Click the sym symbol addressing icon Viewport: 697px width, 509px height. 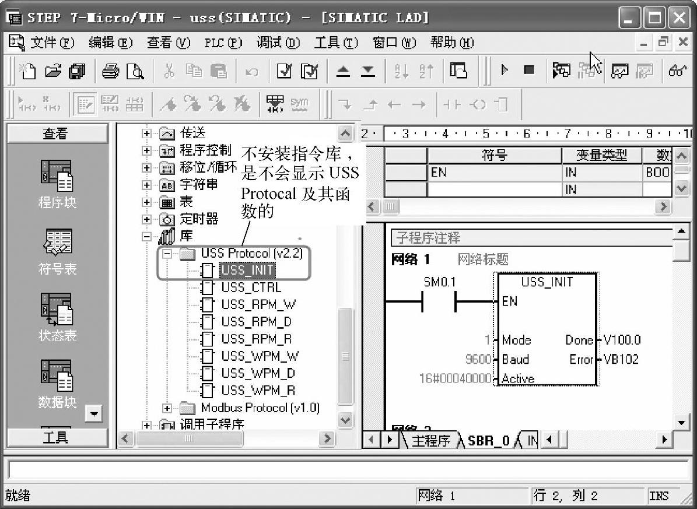click(x=299, y=104)
